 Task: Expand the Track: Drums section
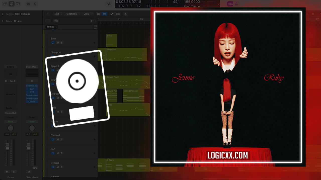click(x=3, y=21)
